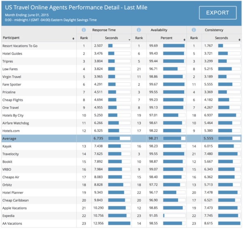This screenshot has width=243, height=229.
Task: Click the 10.290 Apple Vacations response time
Action: click(98, 208)
